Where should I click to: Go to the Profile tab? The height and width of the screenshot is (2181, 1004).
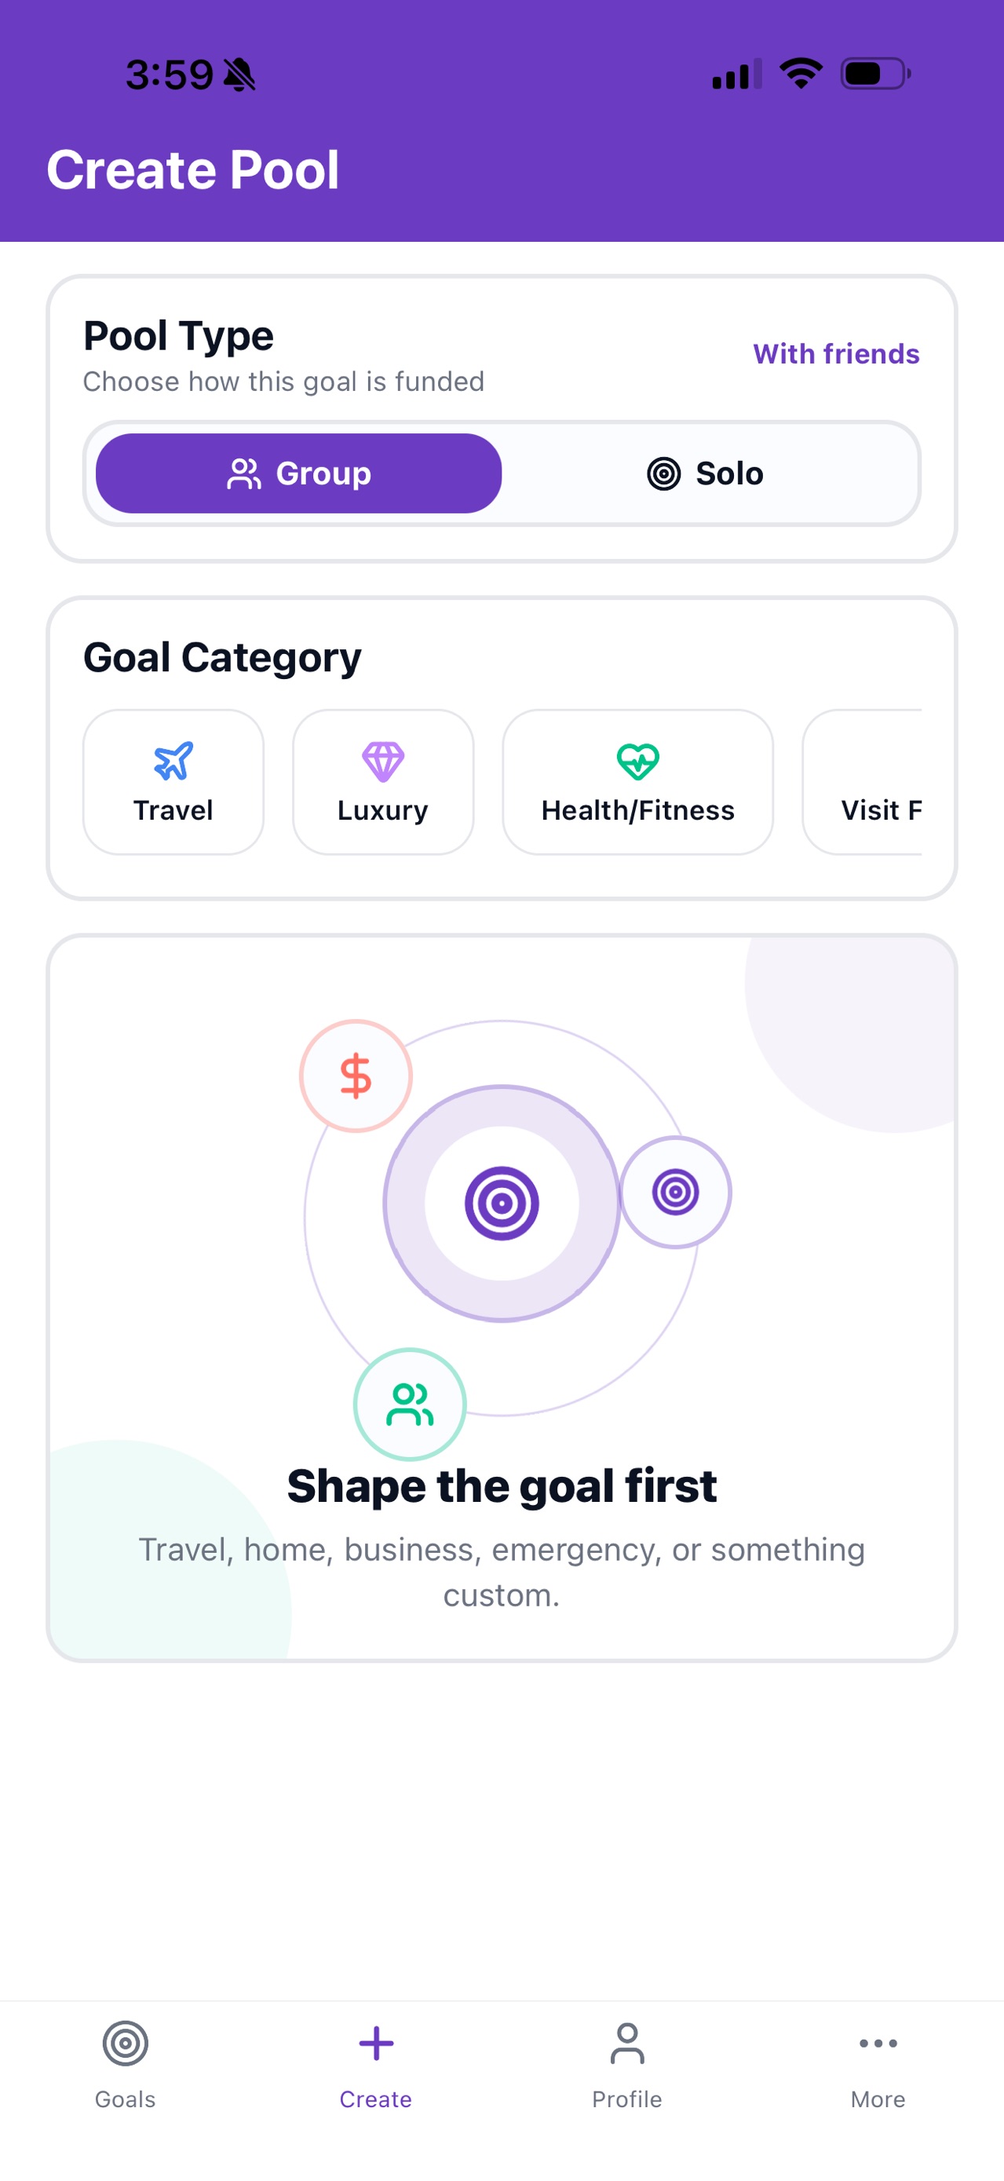(x=627, y=2065)
